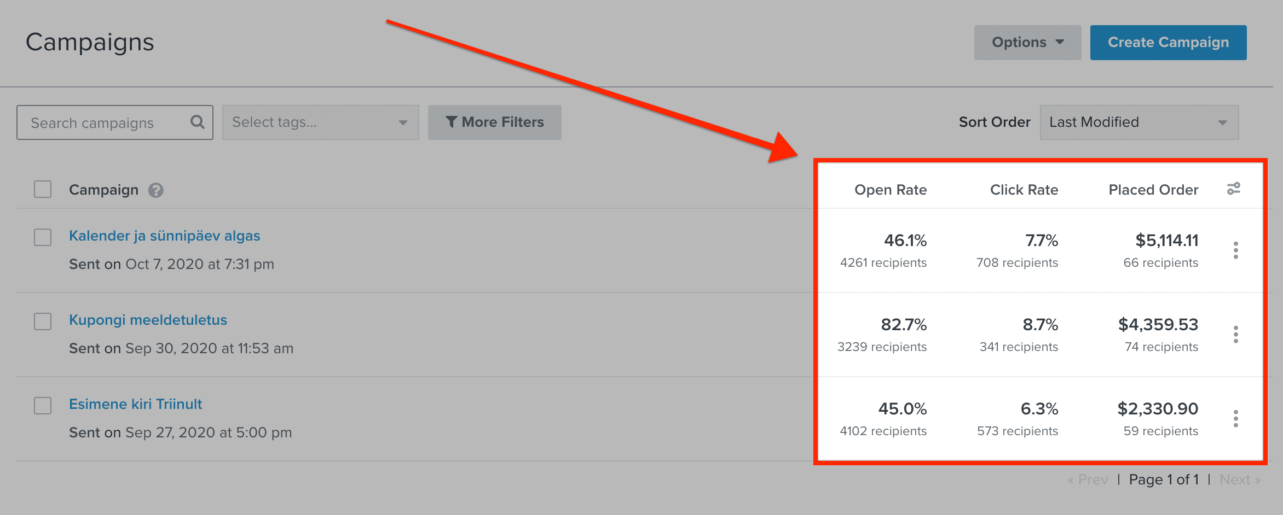Click the Options caret arrow
Viewport: 1283px width, 515px height.
[1060, 42]
